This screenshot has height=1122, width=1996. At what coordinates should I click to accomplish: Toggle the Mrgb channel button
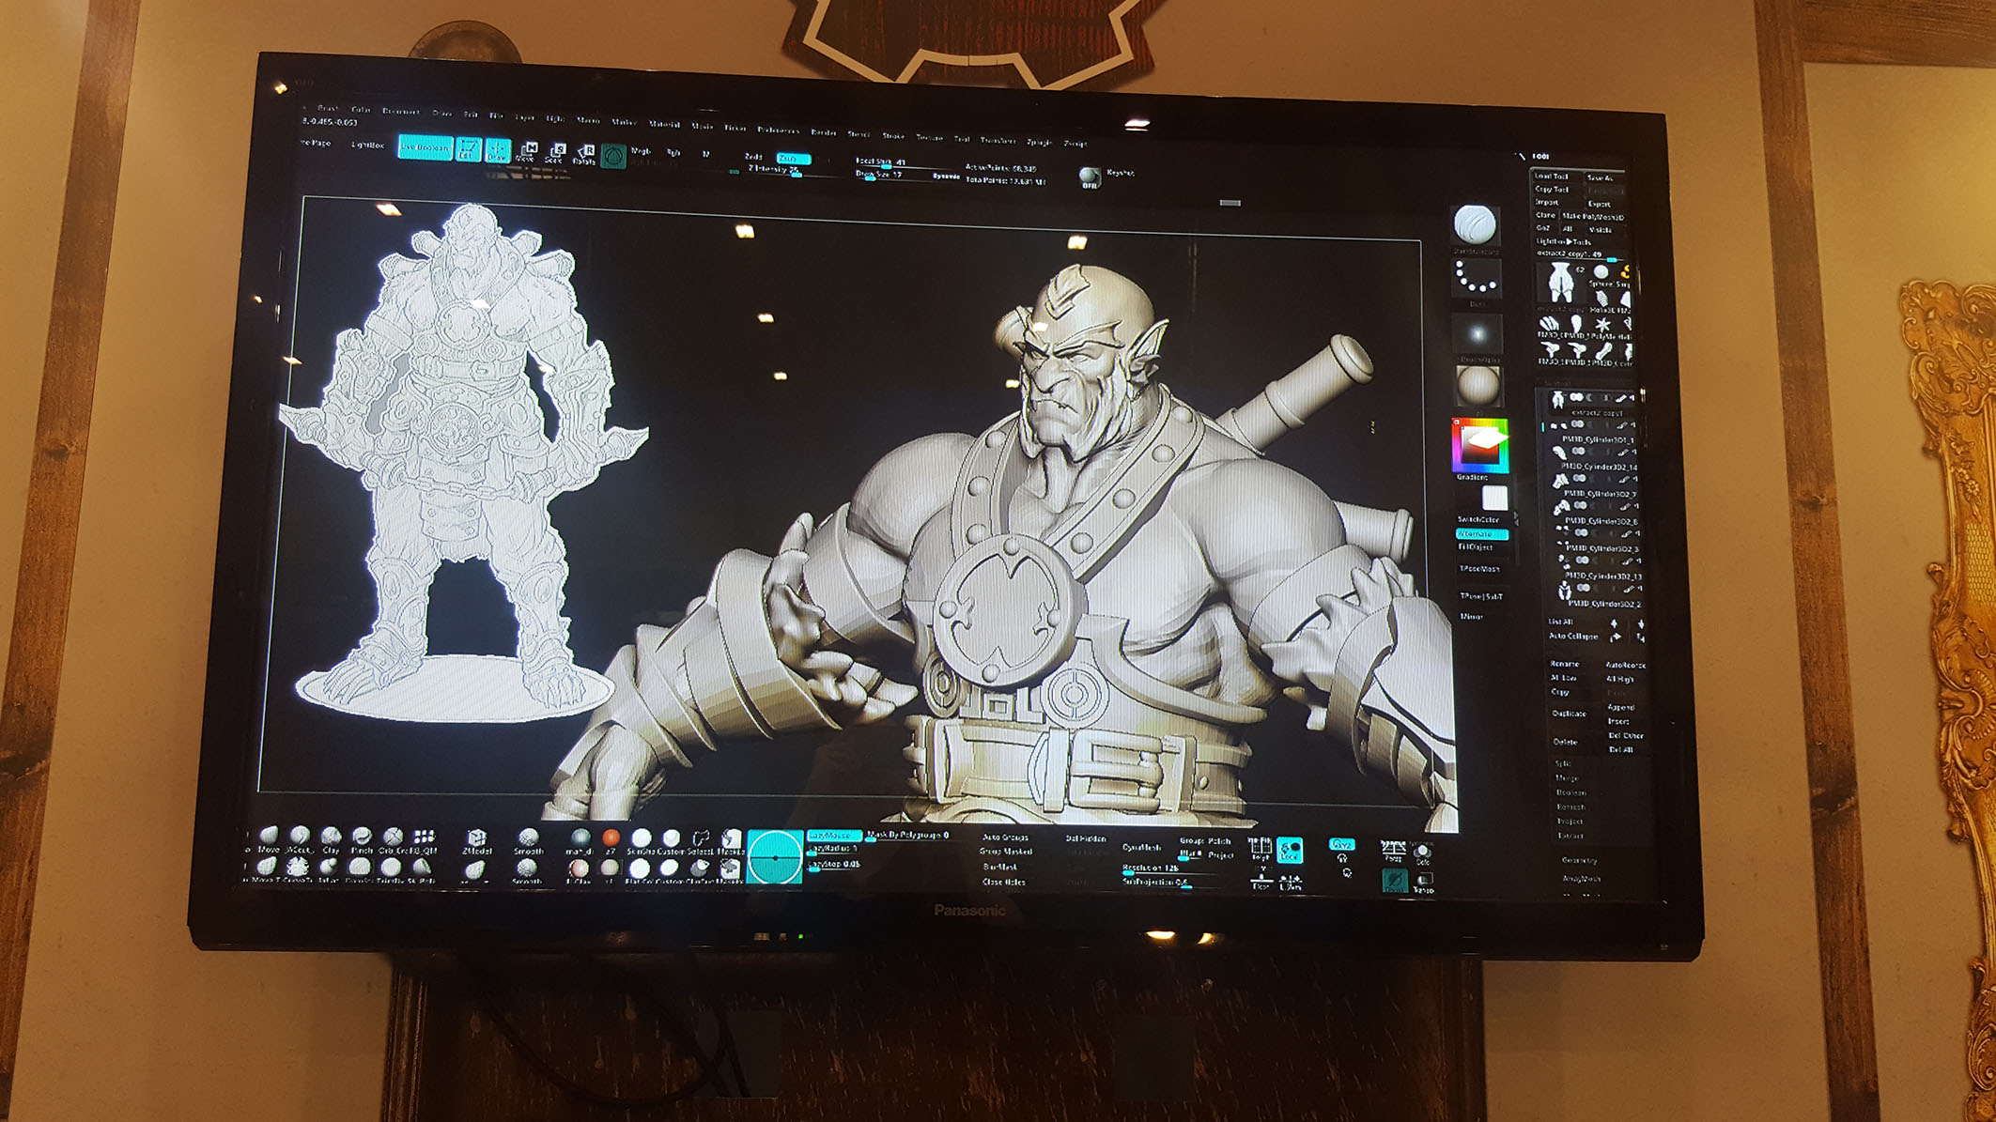[641, 151]
